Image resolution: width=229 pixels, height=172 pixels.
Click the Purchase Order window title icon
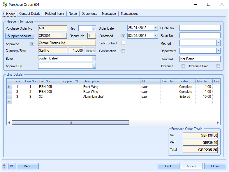(5, 5)
